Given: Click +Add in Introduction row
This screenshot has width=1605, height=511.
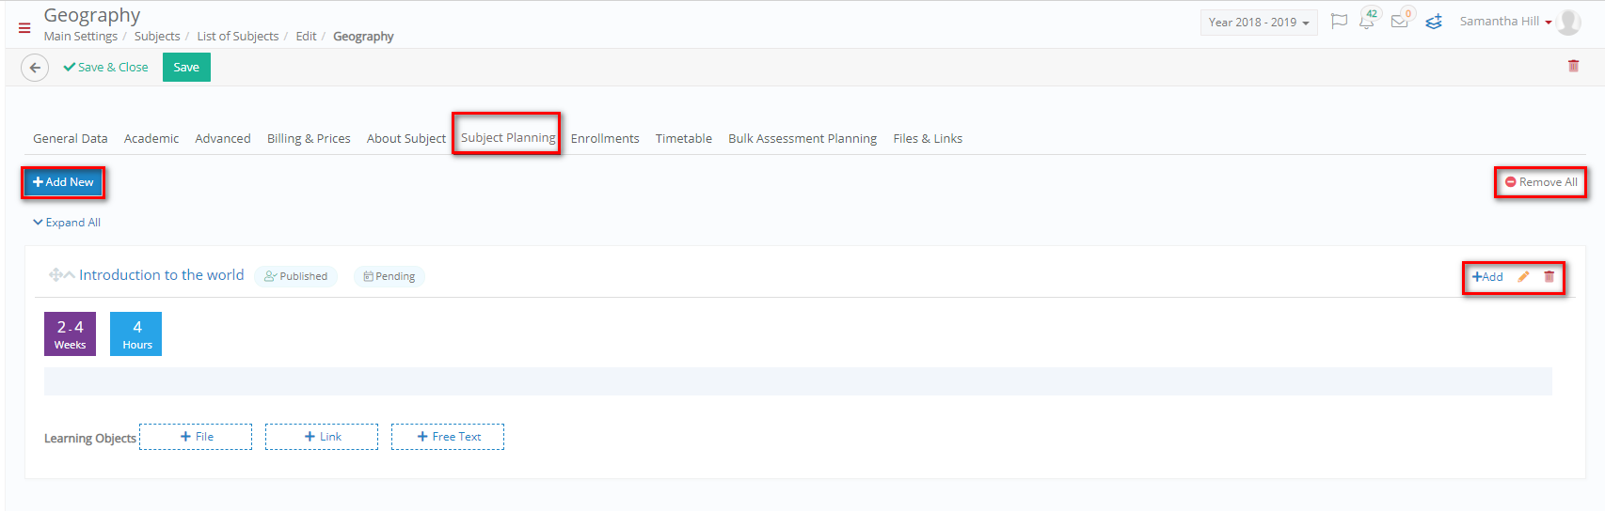Looking at the screenshot, I should [x=1487, y=277].
